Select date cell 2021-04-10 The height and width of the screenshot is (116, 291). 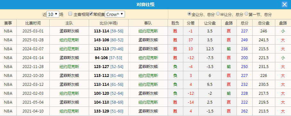[33, 111]
